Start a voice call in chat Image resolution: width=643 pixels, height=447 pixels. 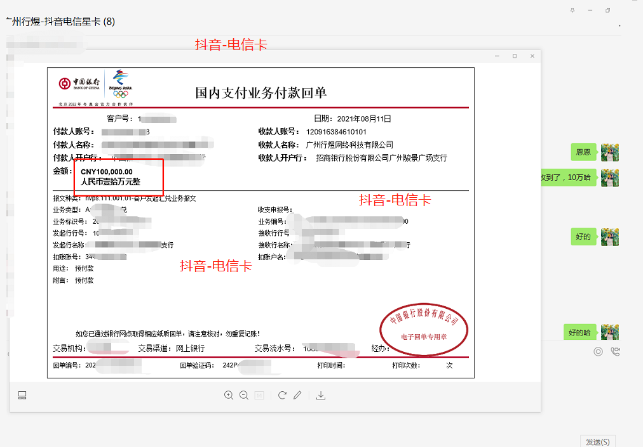[x=615, y=352]
